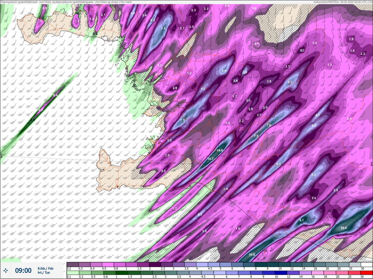Click the 7.5 precipitation value on the map
Screen dimensions: 373x279
[182, 120]
